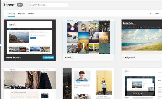
Task: Select the Trending tab
Action: tap(11, 14)
